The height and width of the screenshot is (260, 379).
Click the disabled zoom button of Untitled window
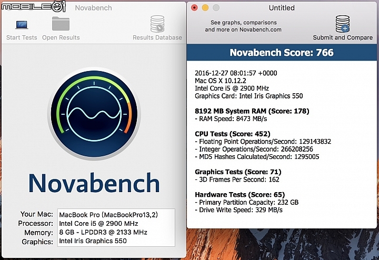pyautogui.click(x=216, y=8)
